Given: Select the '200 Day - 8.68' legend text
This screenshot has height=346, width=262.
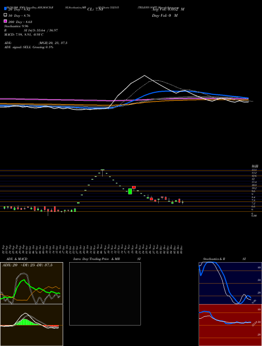Looking at the screenshot, I should (x=20, y=22).
